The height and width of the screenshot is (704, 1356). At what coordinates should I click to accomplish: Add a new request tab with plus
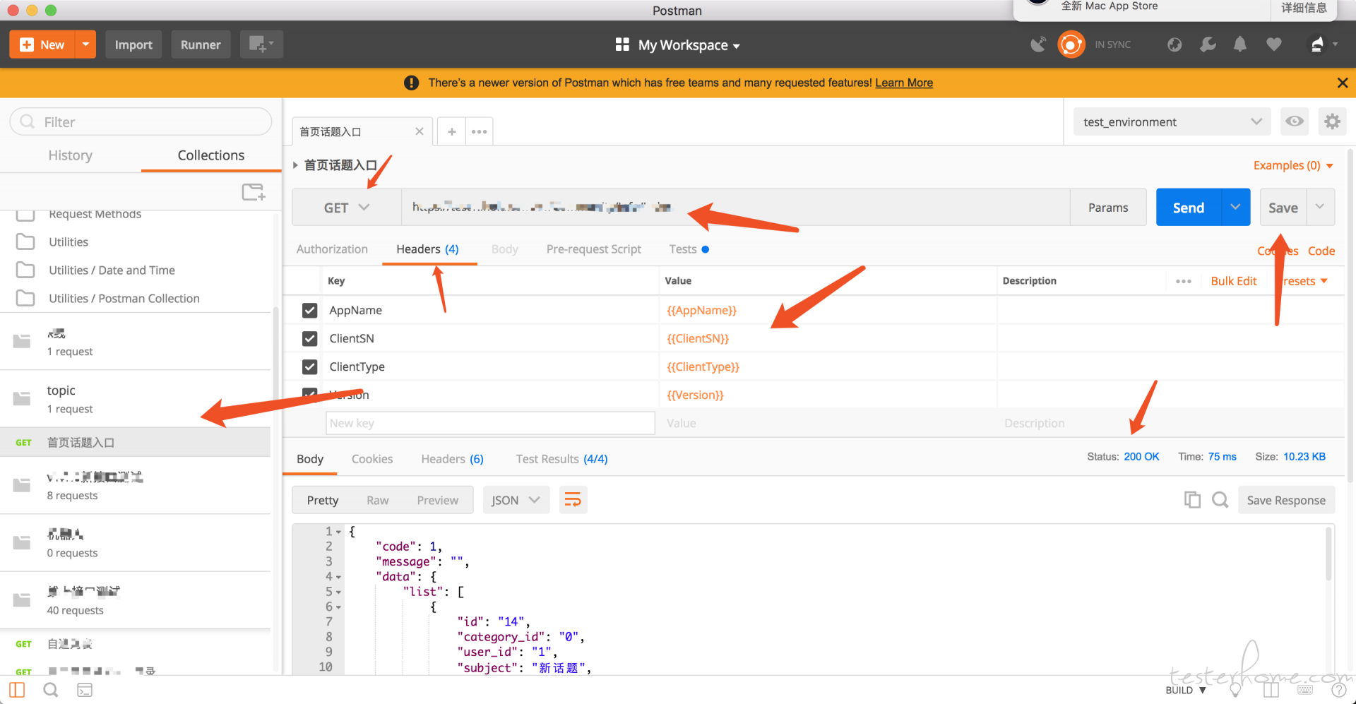click(452, 131)
